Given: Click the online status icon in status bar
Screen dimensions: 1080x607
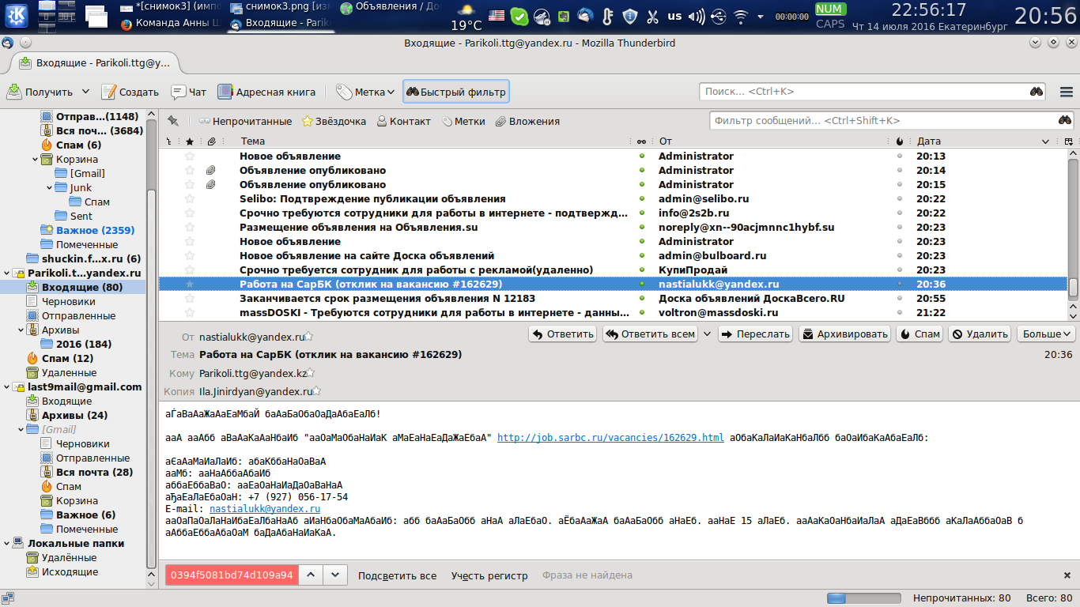Looking at the screenshot, I should click(7, 598).
